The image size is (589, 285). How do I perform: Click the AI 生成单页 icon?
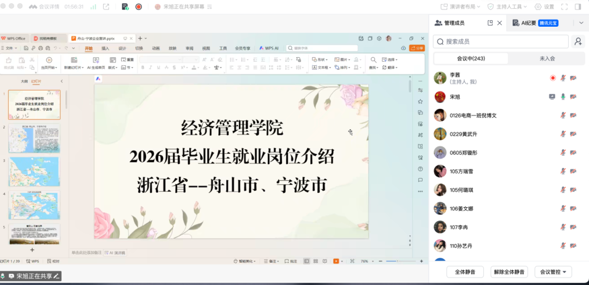pyautogui.click(x=96, y=60)
